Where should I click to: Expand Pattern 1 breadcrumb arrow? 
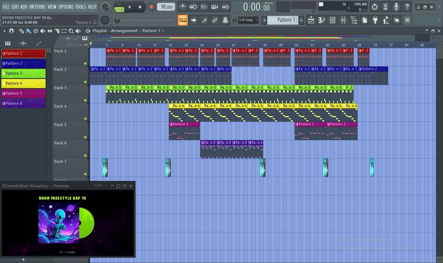click(163, 31)
